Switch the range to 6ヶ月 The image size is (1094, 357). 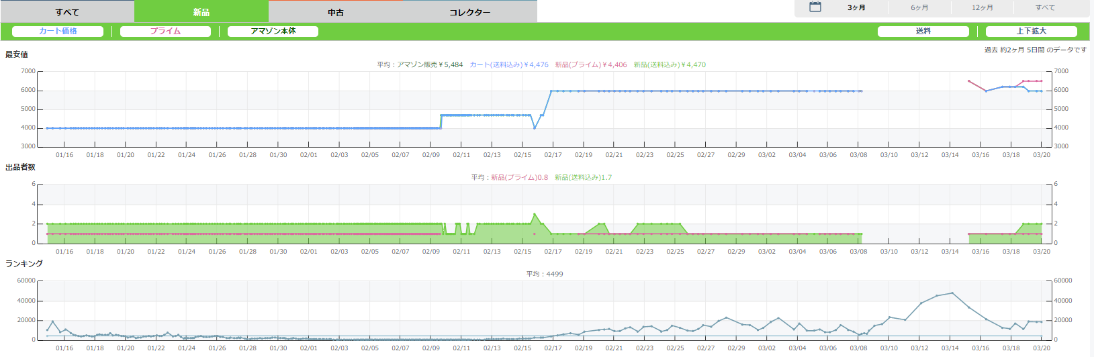click(x=919, y=8)
